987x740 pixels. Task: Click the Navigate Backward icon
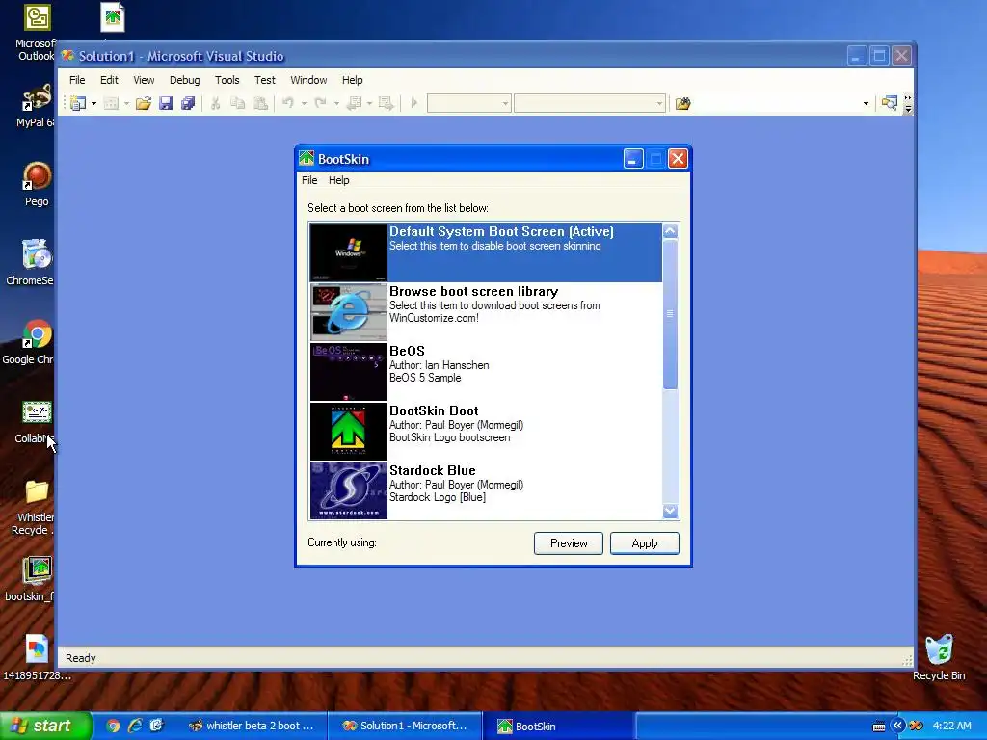pyautogui.click(x=355, y=103)
